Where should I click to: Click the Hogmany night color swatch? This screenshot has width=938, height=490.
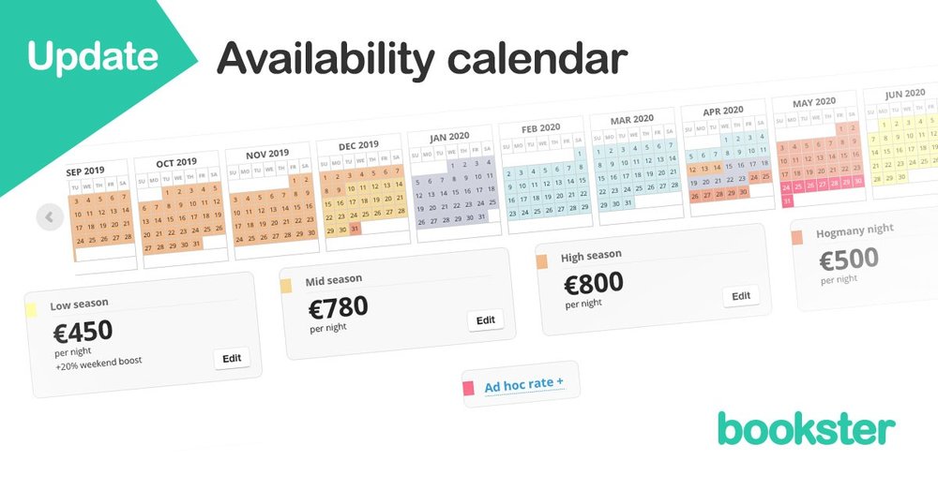pos(796,237)
